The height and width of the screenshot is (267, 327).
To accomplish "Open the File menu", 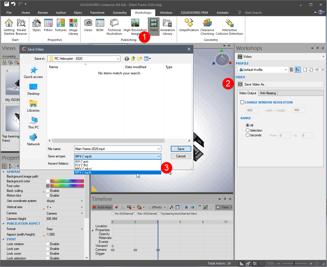I will [9, 13].
